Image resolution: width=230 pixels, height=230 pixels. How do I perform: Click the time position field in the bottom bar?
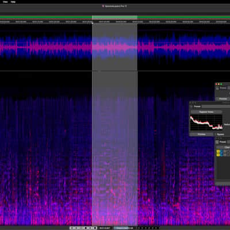[x=105, y=228]
